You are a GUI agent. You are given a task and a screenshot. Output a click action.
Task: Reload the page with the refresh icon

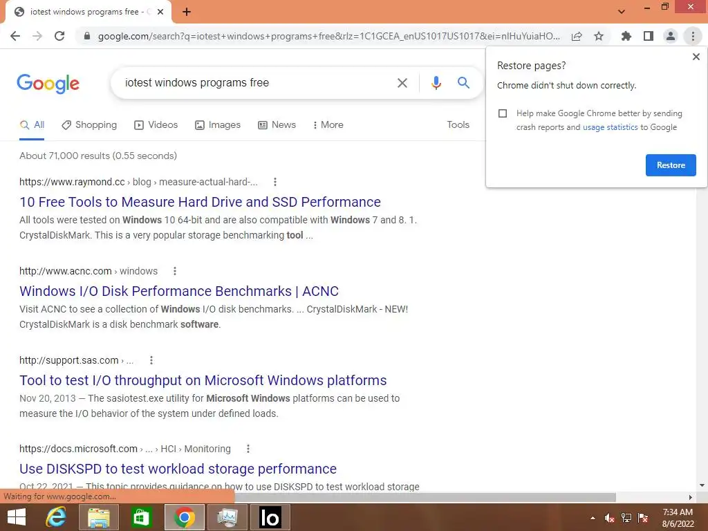pos(59,36)
